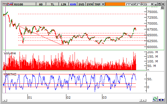Click the orange bar in the title toolbar
This screenshot has width=167, height=104.
115,4
